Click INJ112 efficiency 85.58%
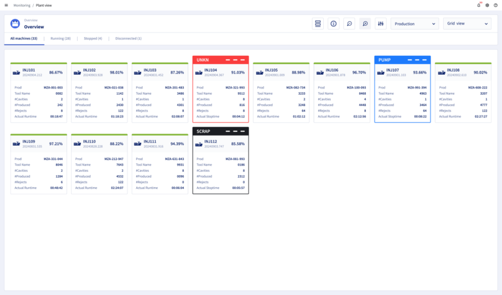The image size is (502, 295). pyautogui.click(x=238, y=144)
